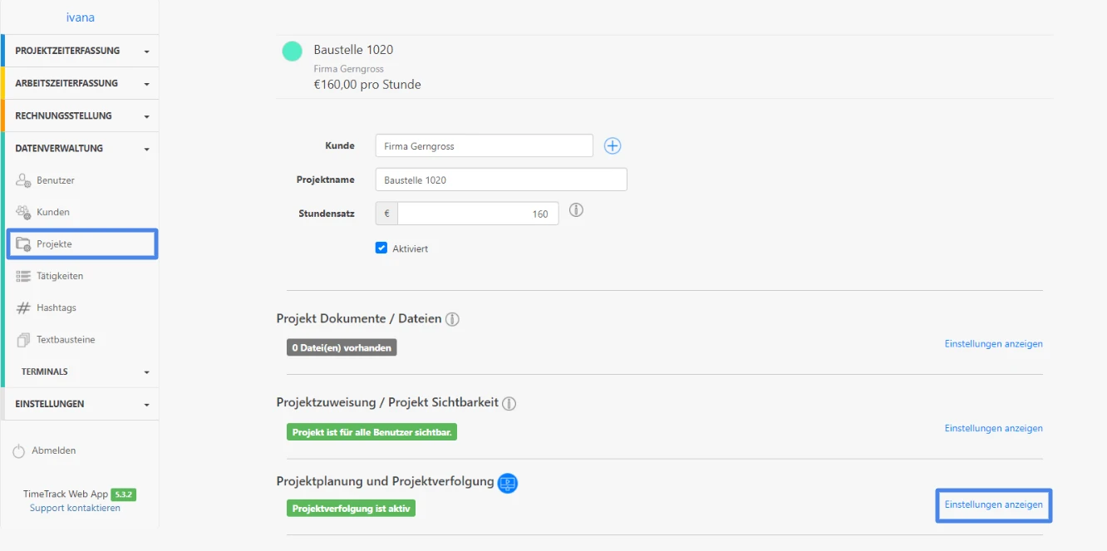This screenshot has height=551, width=1107.
Task: Show settings for Projektverfolgung
Action: point(993,504)
